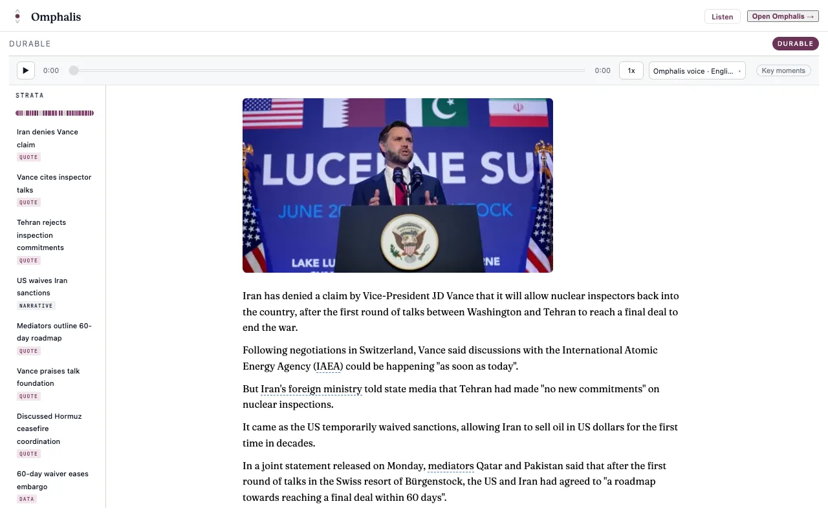Click the strata segment bar in the sidebar
Screen dimensions: 828x517
[55, 113]
